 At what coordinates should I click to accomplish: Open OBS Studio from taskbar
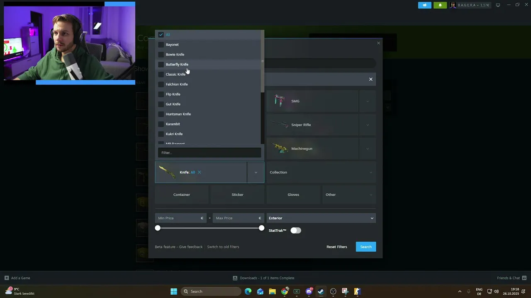(333, 291)
